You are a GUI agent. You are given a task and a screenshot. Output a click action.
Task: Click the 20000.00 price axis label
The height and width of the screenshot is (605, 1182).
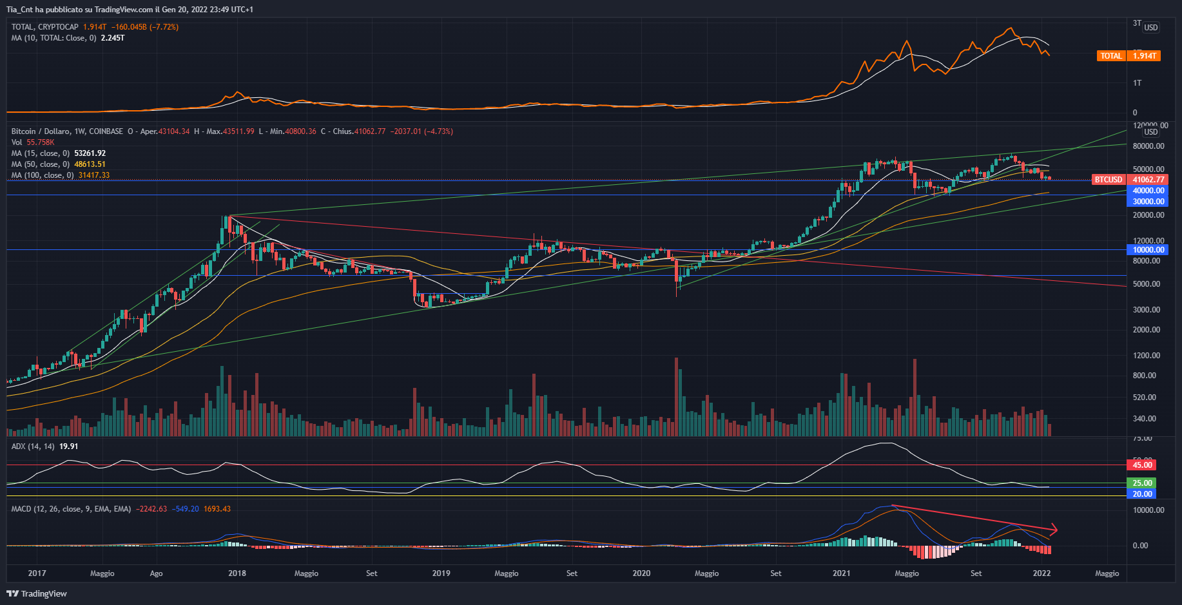[1148, 215]
